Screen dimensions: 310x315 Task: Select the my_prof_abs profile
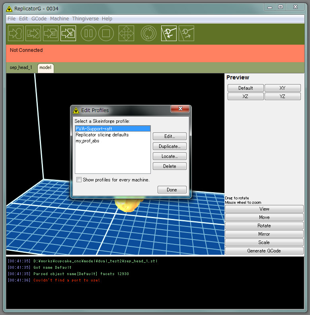[113, 141]
